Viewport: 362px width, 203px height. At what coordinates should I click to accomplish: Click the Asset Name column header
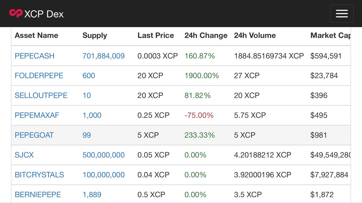point(36,36)
